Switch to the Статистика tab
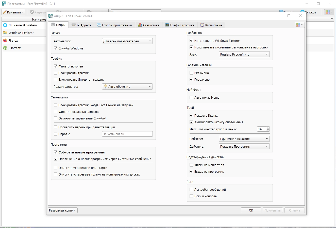336x228 pixels. [x=149, y=25]
